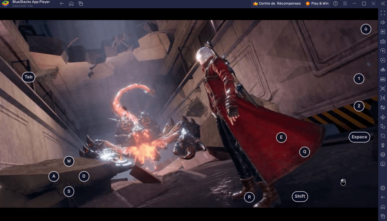Go back using the top bar arrow
The width and height of the screenshot is (387, 221).
click(62, 4)
